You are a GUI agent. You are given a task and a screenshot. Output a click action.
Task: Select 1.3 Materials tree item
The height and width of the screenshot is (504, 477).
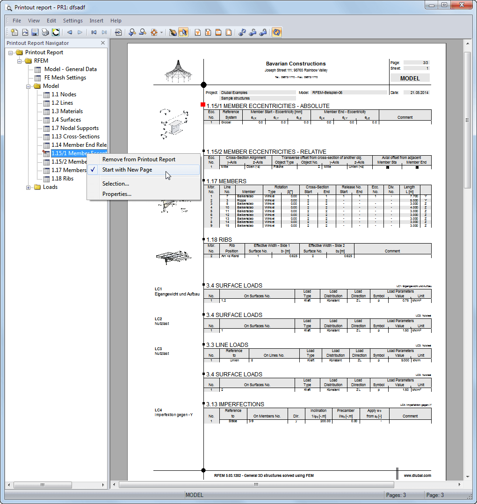point(67,111)
